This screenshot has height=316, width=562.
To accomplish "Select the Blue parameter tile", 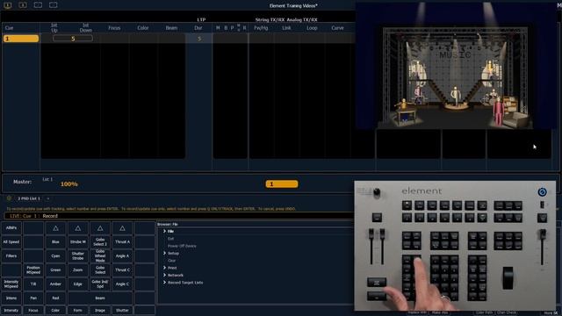I will (55, 242).
